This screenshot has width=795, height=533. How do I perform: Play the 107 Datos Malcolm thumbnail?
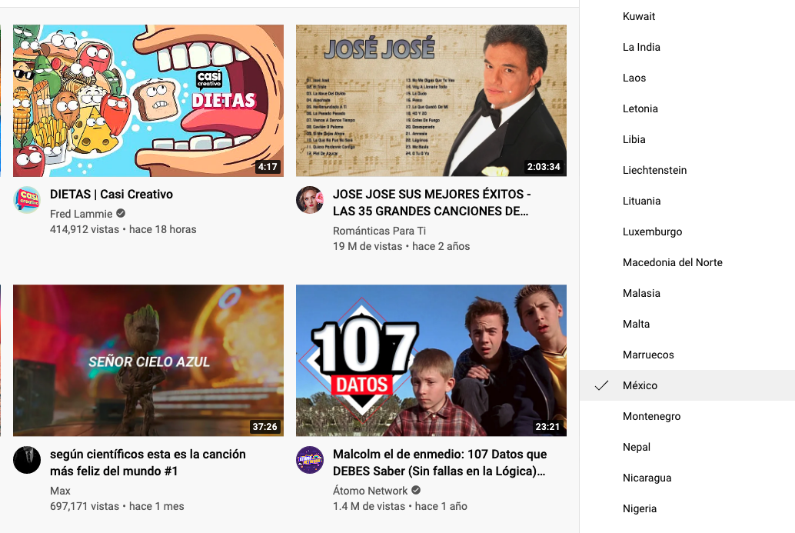point(431,360)
